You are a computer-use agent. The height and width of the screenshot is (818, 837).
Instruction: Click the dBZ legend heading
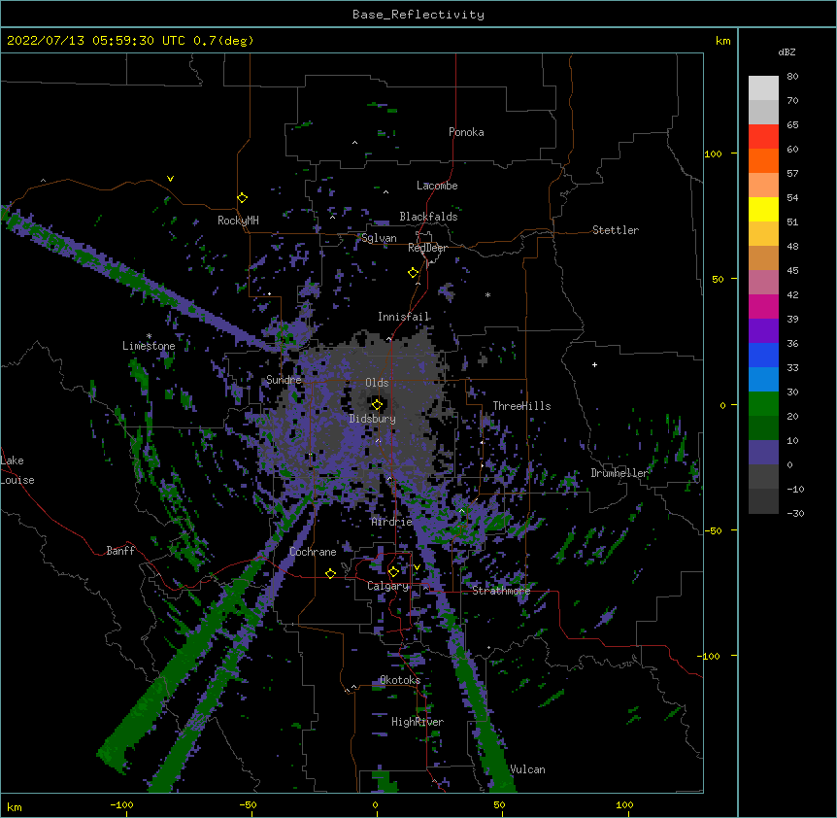[x=787, y=51]
